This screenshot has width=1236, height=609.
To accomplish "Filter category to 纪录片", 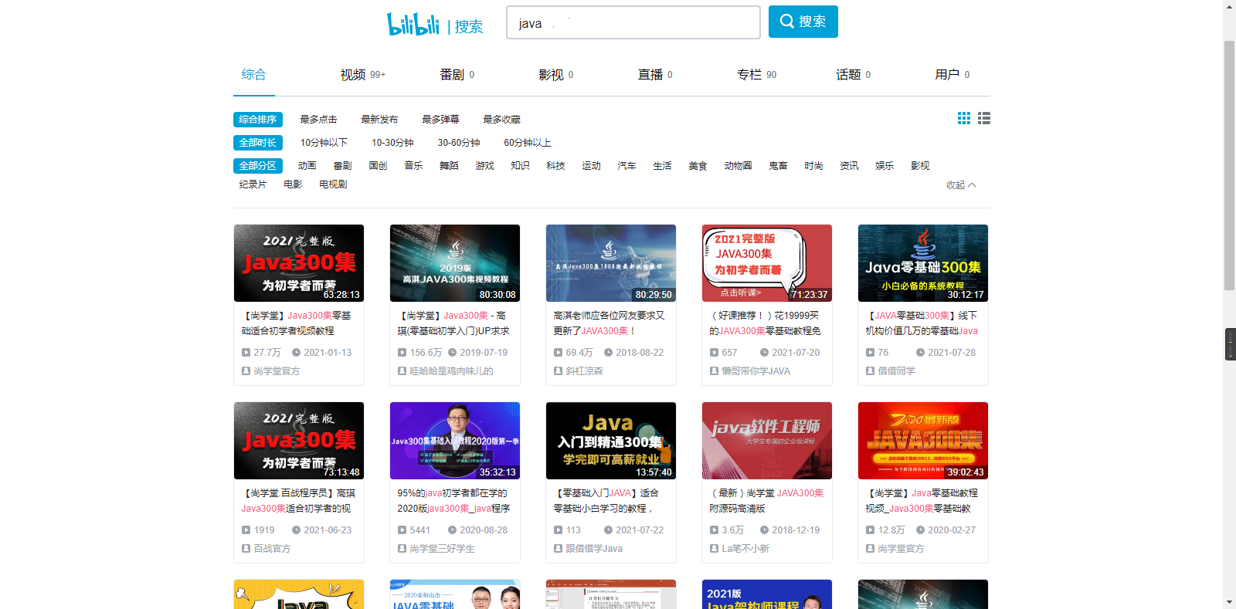I will [x=253, y=184].
